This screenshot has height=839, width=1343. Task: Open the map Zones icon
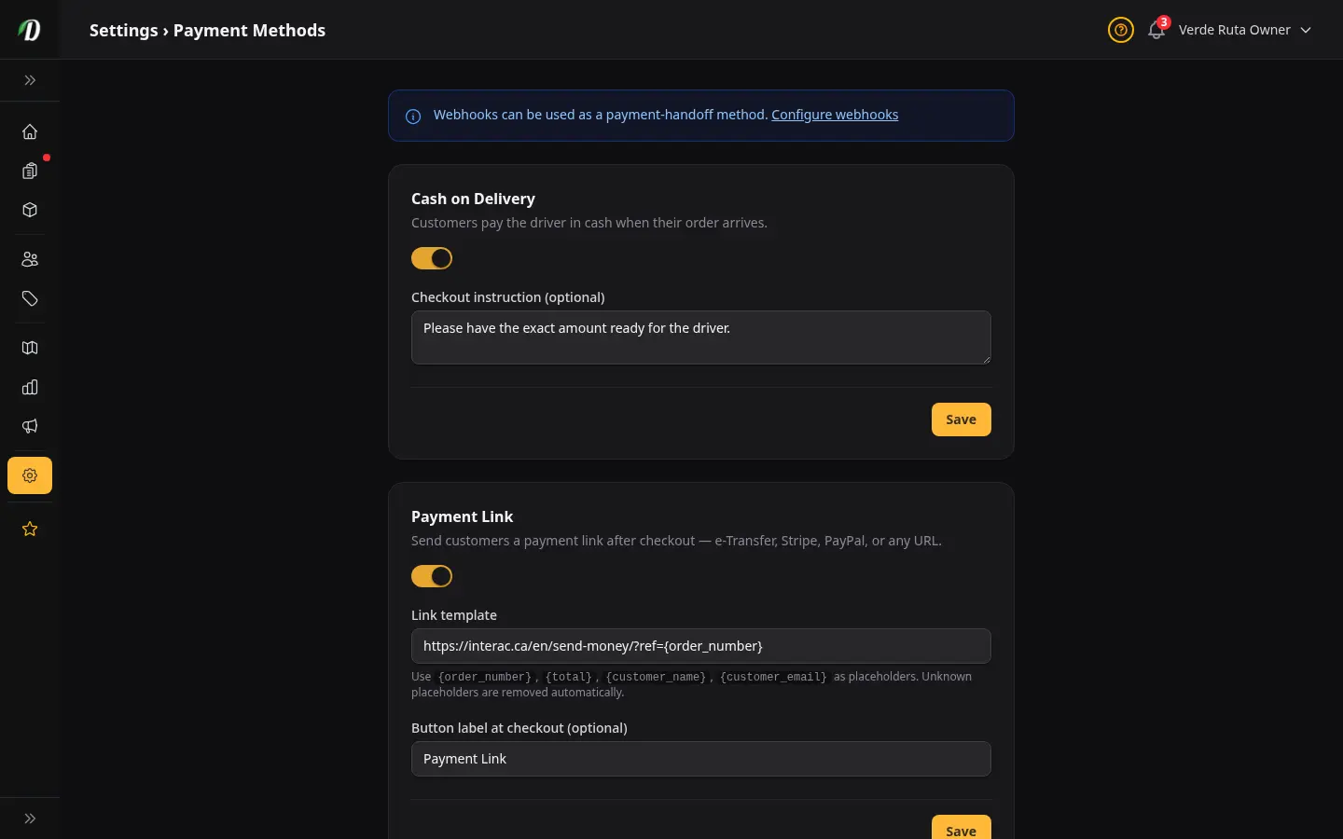tap(30, 348)
